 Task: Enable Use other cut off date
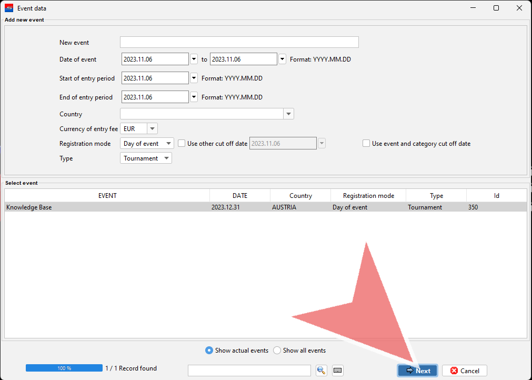[182, 143]
